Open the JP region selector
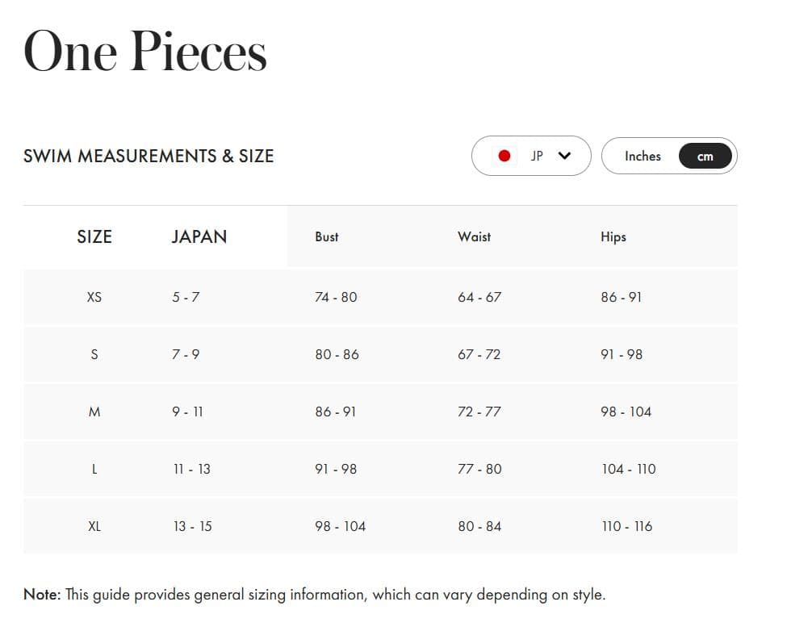Image resolution: width=787 pixels, height=631 pixels. coord(532,157)
